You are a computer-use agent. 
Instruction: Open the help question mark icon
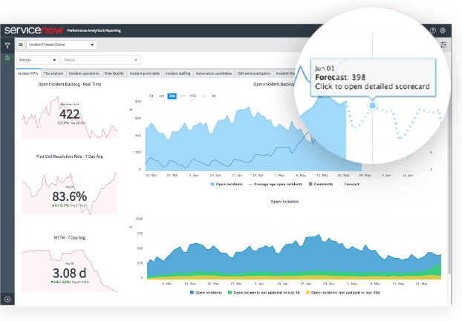pyautogui.click(x=433, y=30)
